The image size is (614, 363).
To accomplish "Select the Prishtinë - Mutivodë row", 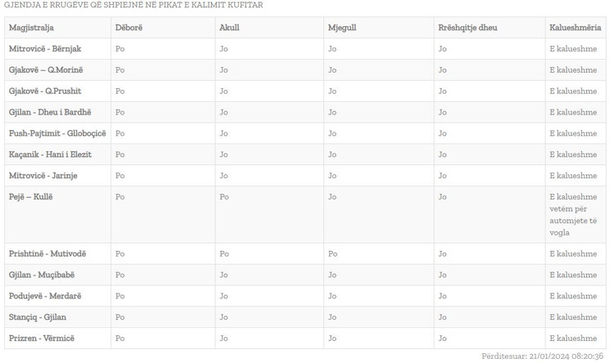I will coord(305,254).
